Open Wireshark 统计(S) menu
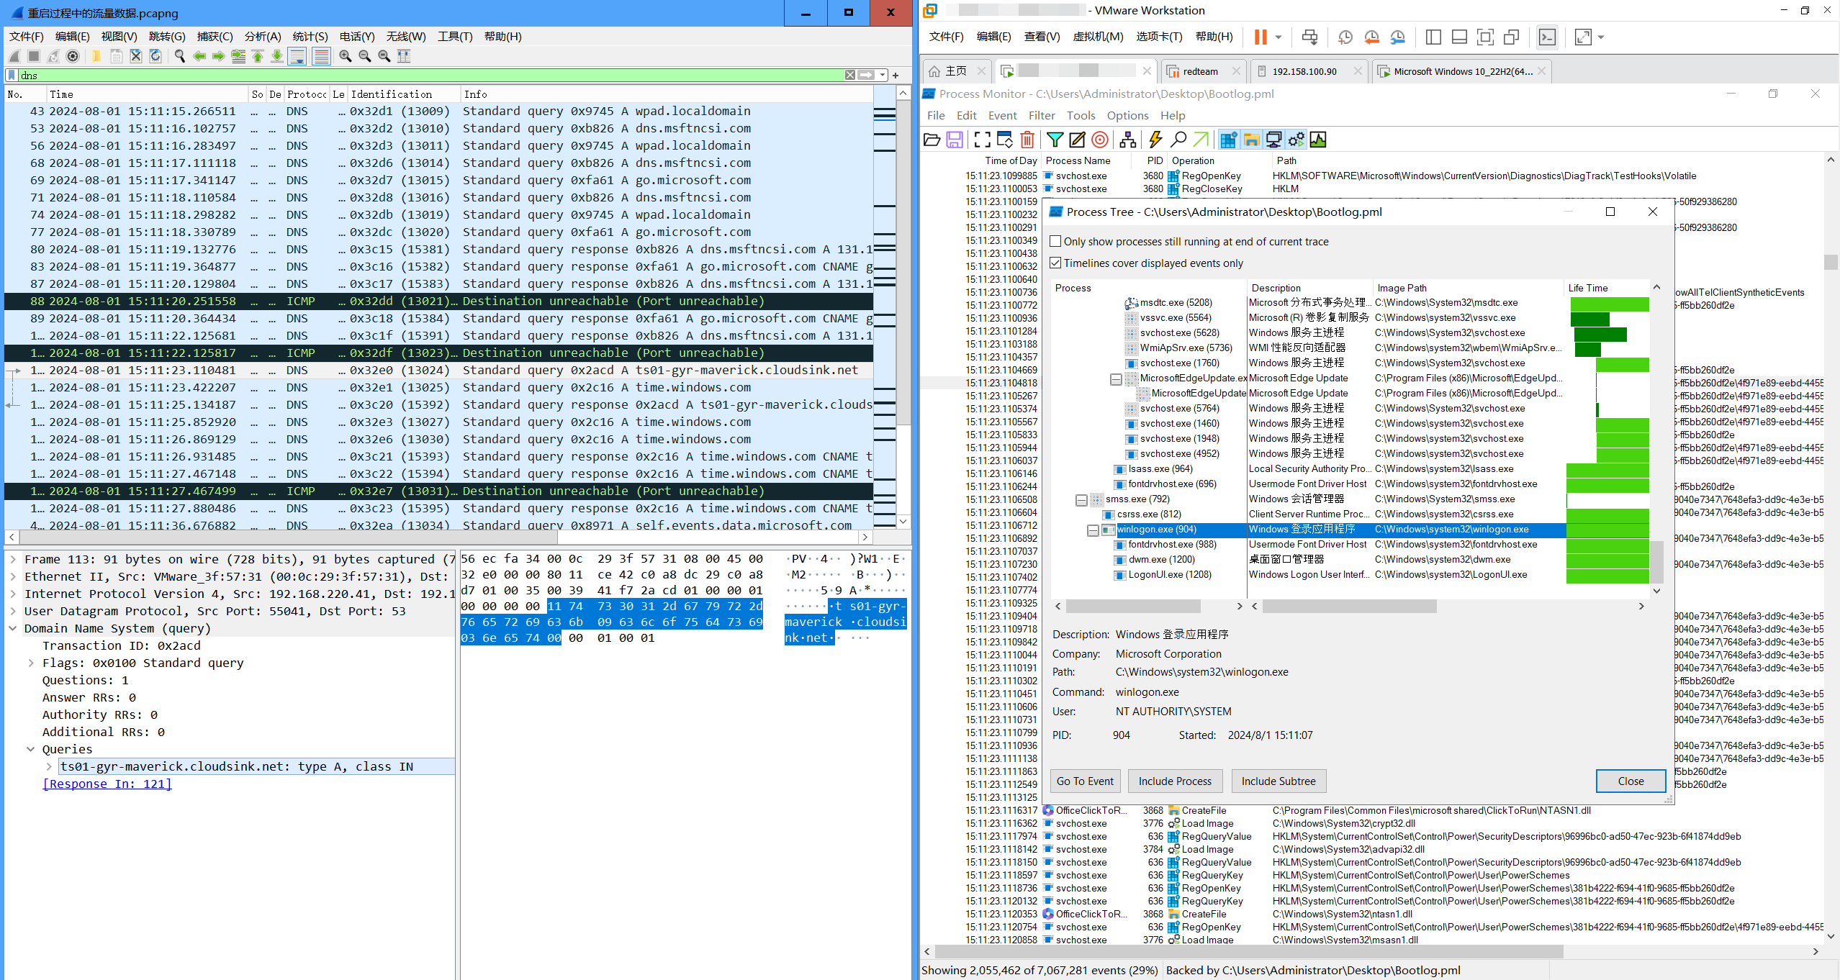This screenshot has width=1840, height=980. (310, 36)
